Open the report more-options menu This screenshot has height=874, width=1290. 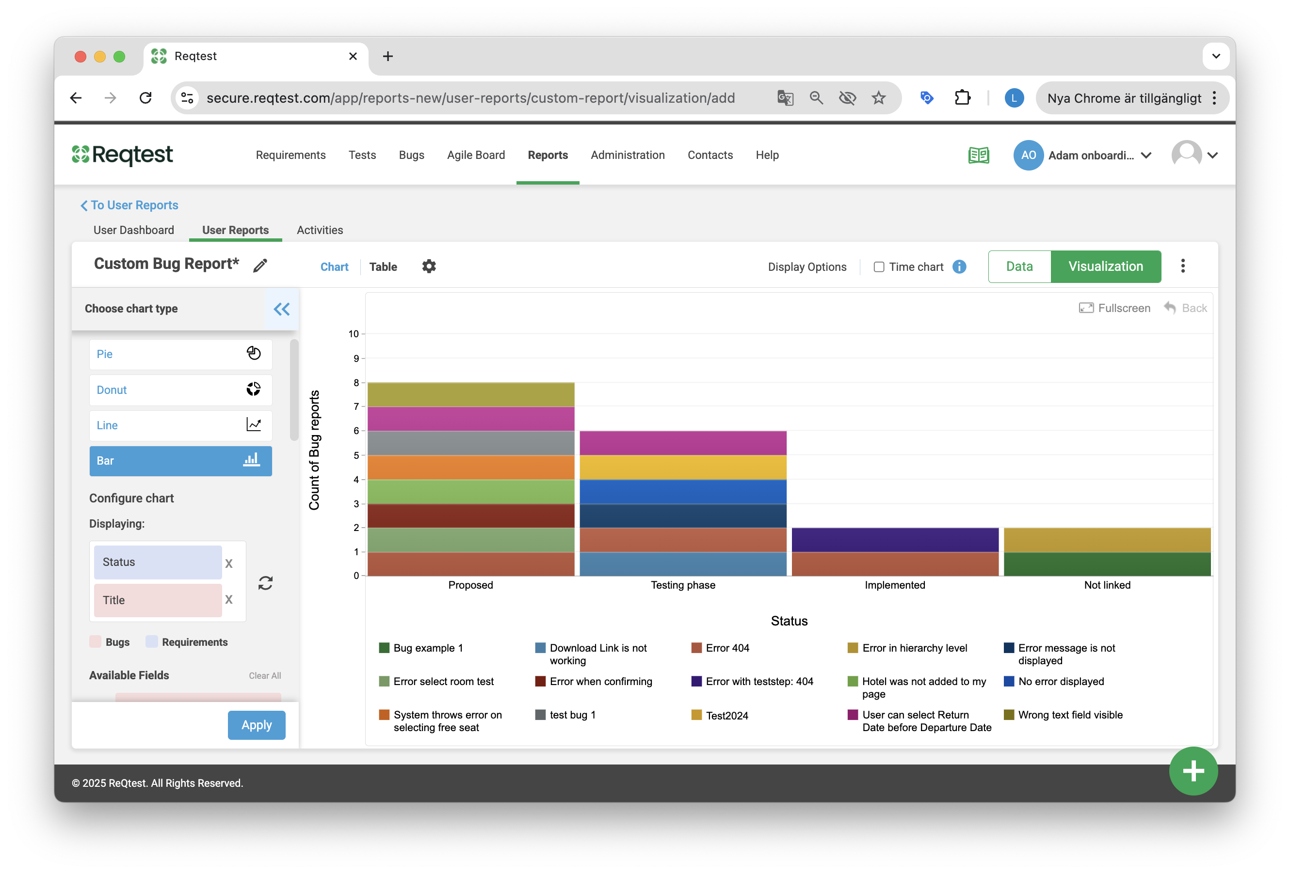pyautogui.click(x=1182, y=265)
